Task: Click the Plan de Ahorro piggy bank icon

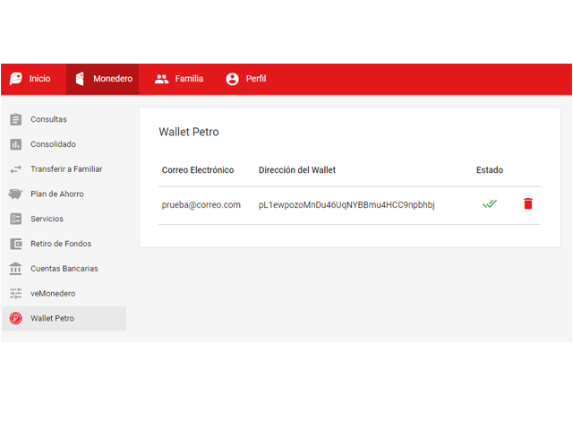Action: 16,194
